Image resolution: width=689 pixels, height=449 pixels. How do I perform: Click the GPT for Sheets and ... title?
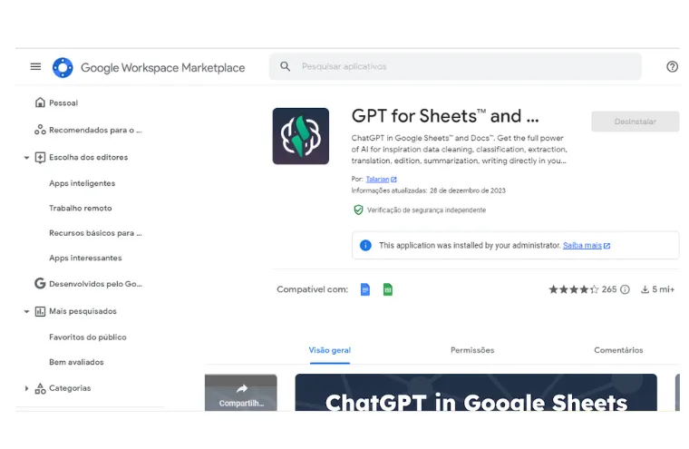[445, 116]
